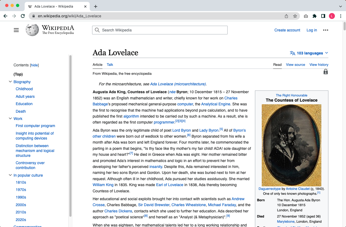Click the hide link beside Contents
This screenshot has height=227, width=346.
tap(34, 65)
